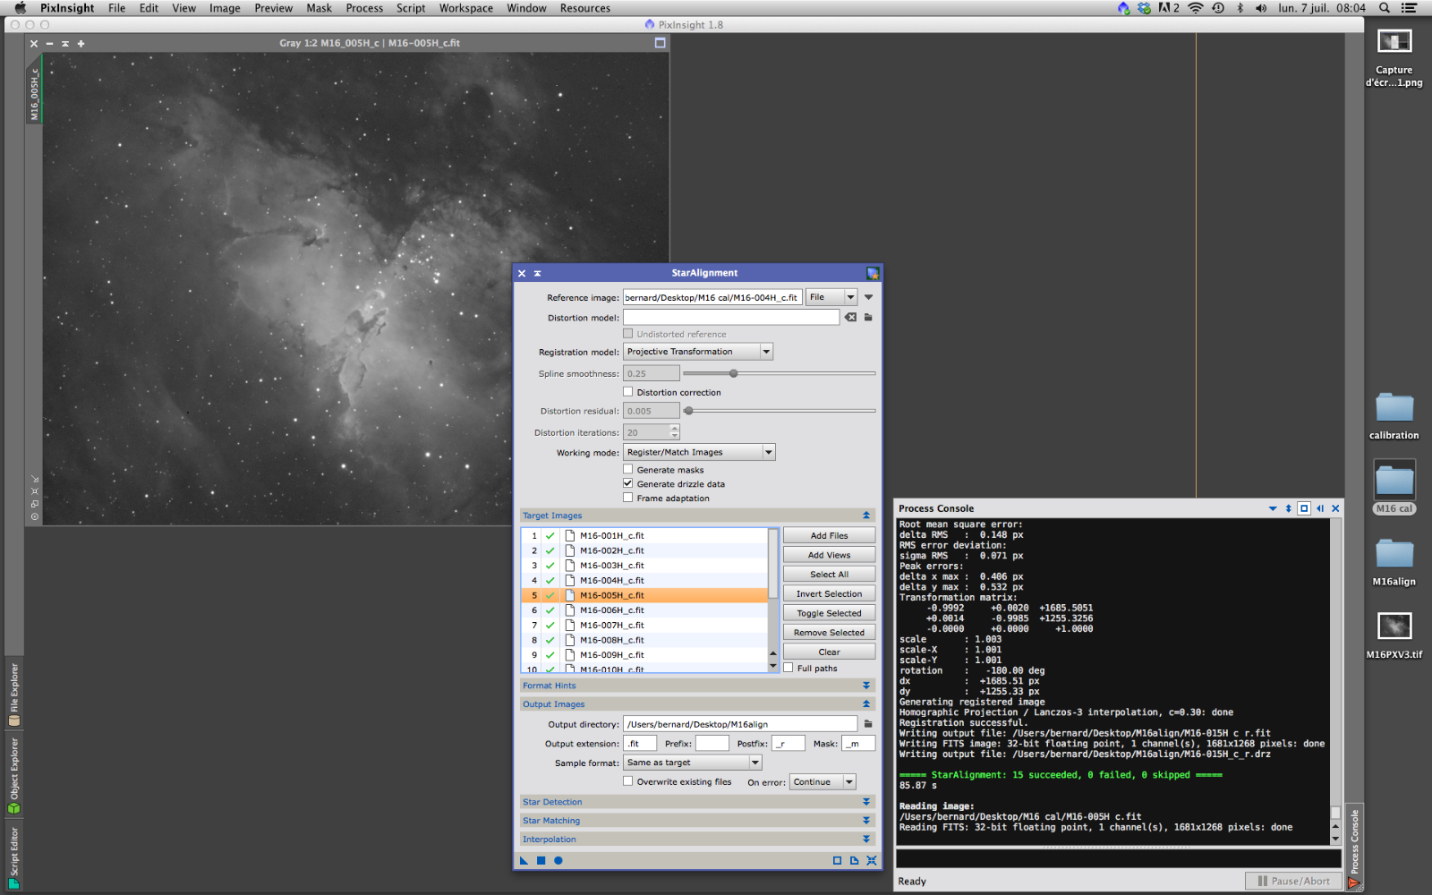Click the clear Distortion model icon
The image size is (1432, 895).
pyautogui.click(x=850, y=318)
